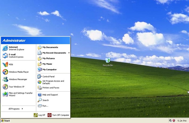Open My Pictures folder icon

[x=39, y=59]
